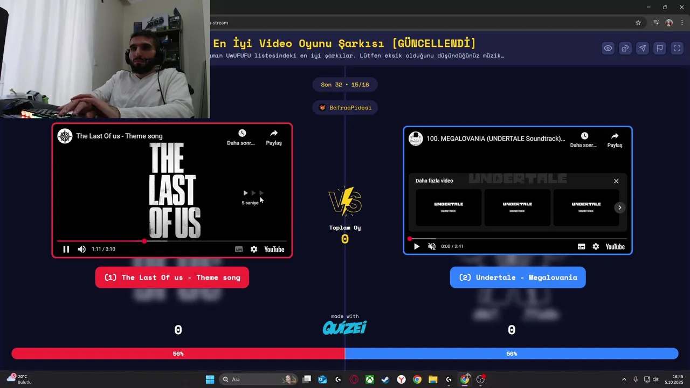The width and height of the screenshot is (690, 388).
Task: Mute The Last Of Us video volume
Action: click(x=81, y=249)
